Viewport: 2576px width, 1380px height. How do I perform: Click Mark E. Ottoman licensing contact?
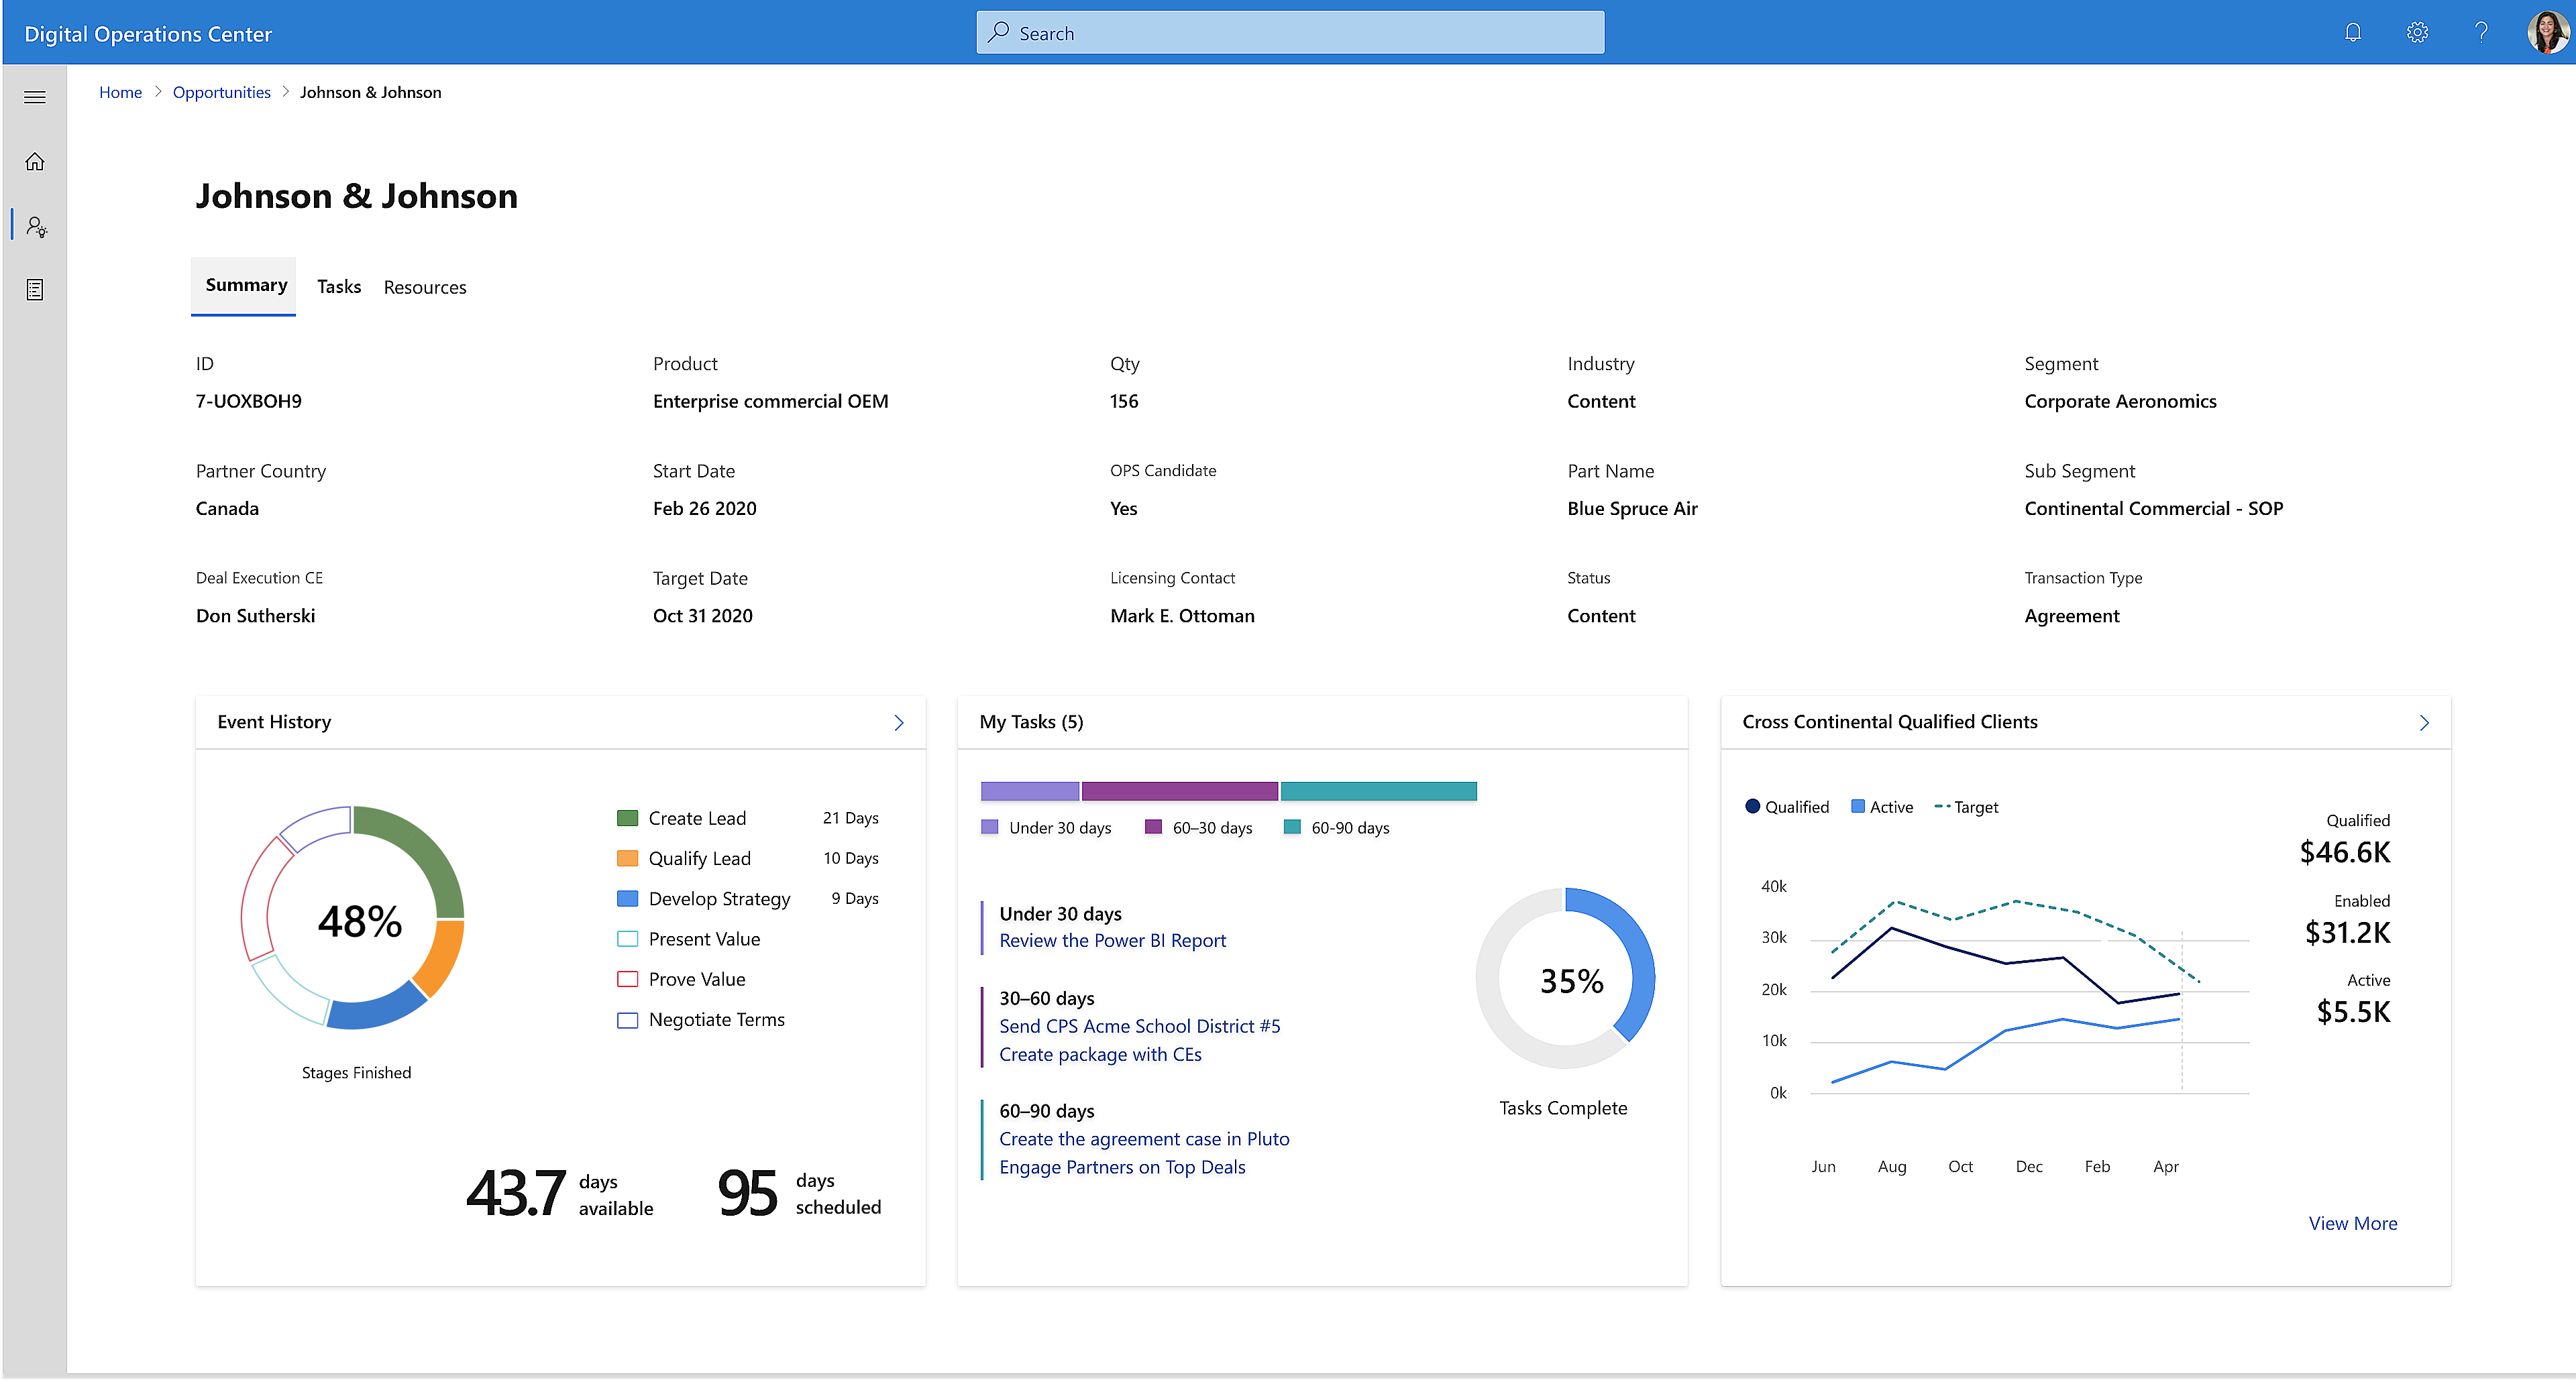[x=1182, y=616]
